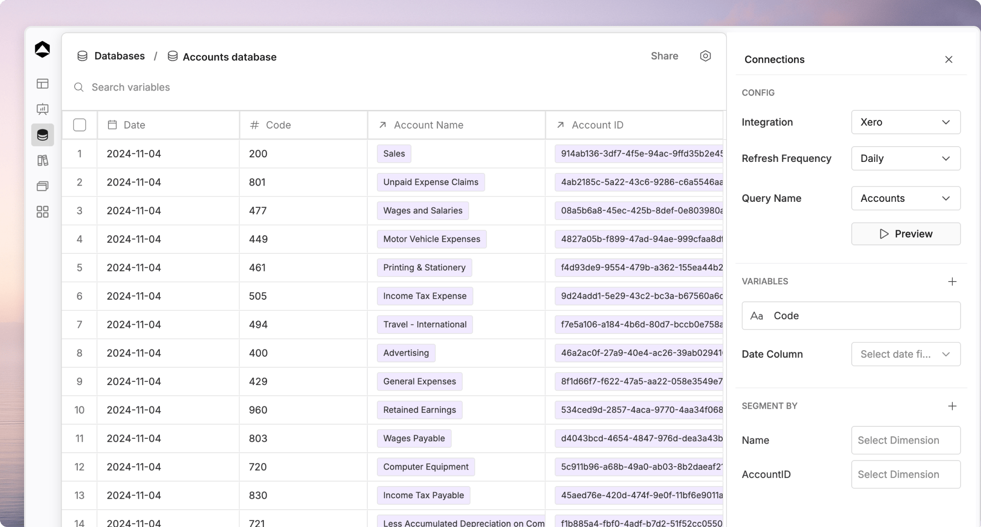Click the Printing & Stationery tag

tap(424, 268)
